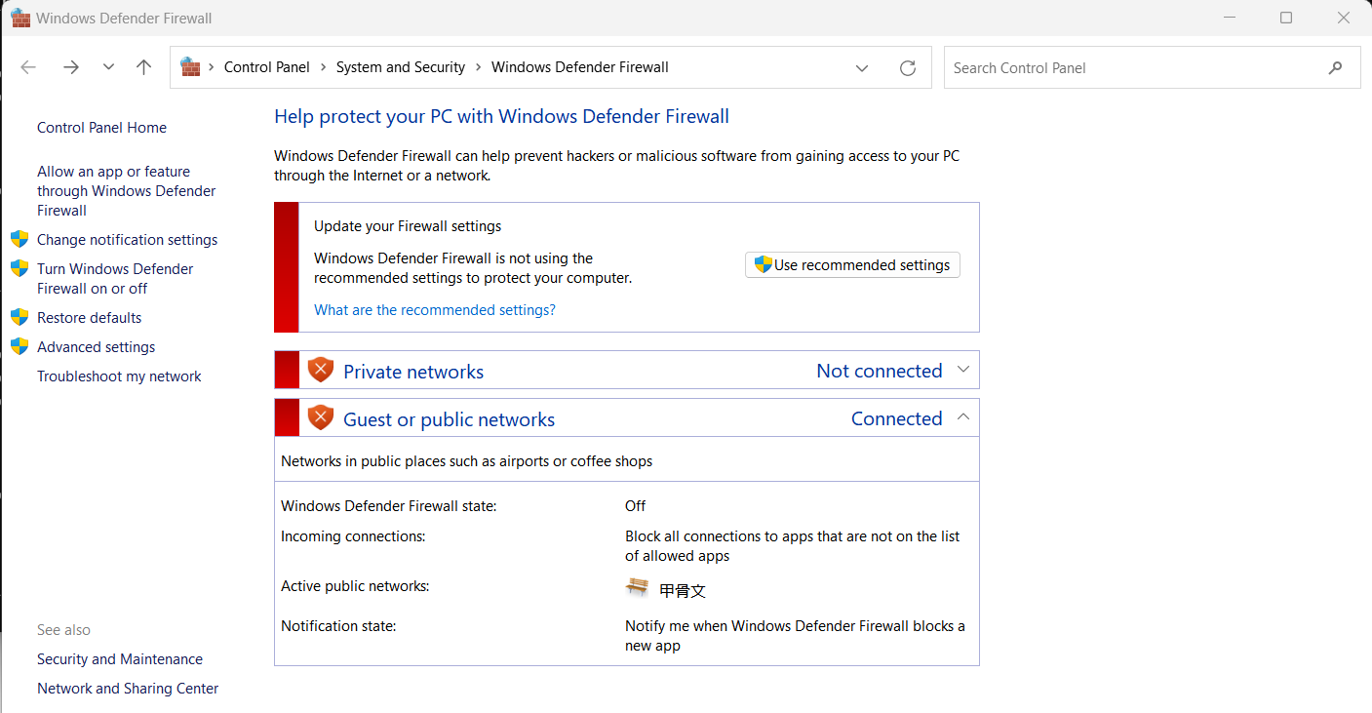Screen dimensions: 1372x713
Task: Open the address bar history dropdown
Action: click(862, 68)
